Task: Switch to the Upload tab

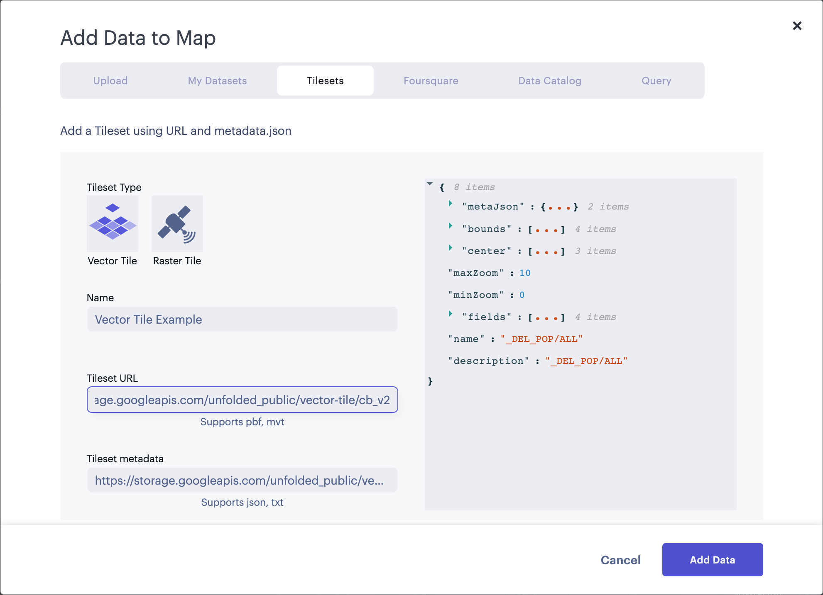Action: pos(110,80)
